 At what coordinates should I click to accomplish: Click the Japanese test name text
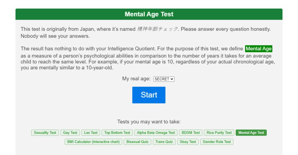click(158, 29)
